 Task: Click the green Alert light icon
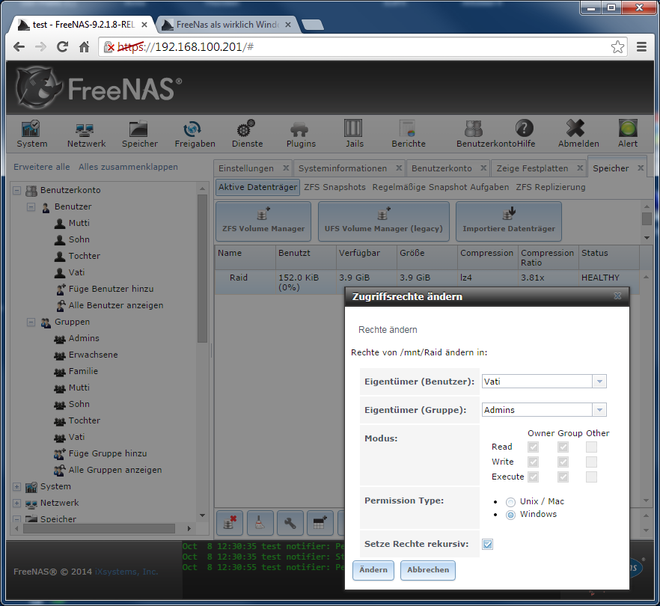(x=628, y=129)
